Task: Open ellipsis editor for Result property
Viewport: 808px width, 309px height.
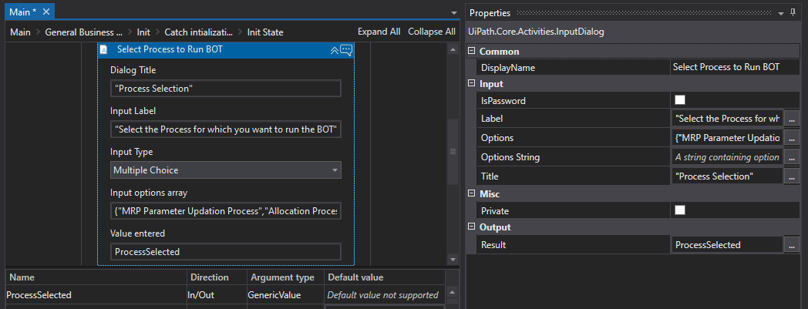Action: pyautogui.click(x=792, y=244)
